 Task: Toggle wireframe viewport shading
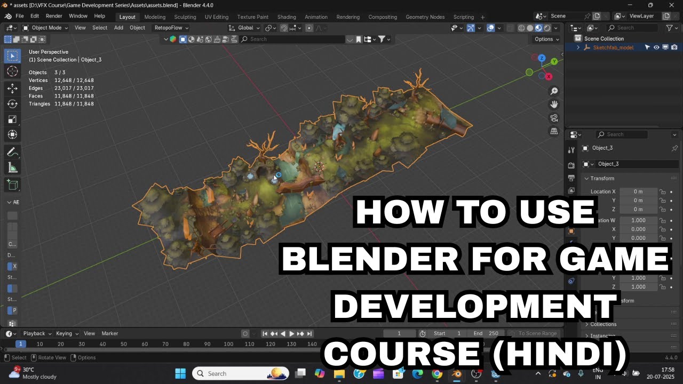coord(521,28)
